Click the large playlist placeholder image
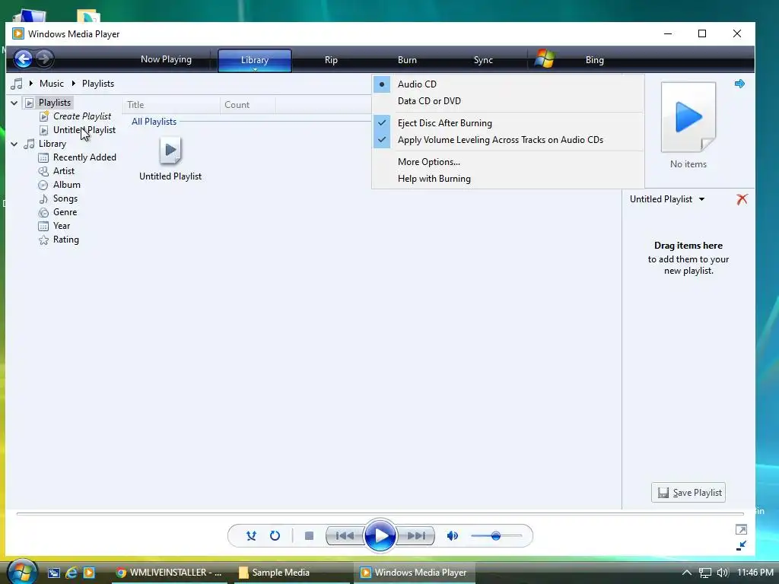This screenshot has height=584, width=779. 688,117
